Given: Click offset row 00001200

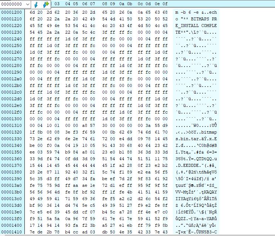Looking at the screenshot, I should pos(11,12).
